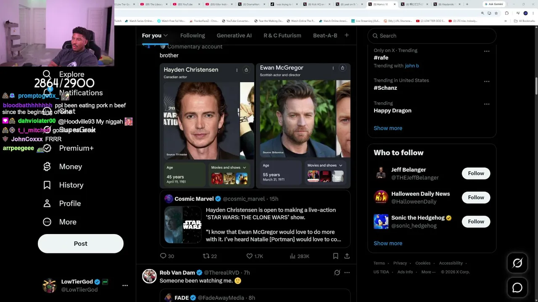538x302 pixels.
Task: Expand Movies and shows under Ewan McGregor
Action: (x=325, y=165)
